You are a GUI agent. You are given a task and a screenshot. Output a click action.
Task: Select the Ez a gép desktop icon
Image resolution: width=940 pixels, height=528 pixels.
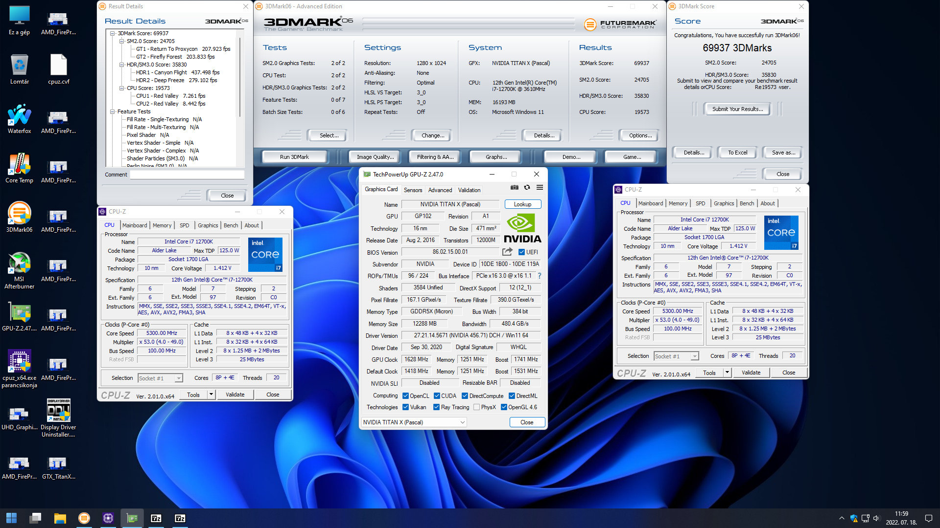20,20
